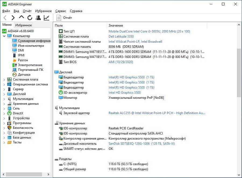Click the DirectX Xbox icon in the tree
242x178 pixels.
point(9,113)
